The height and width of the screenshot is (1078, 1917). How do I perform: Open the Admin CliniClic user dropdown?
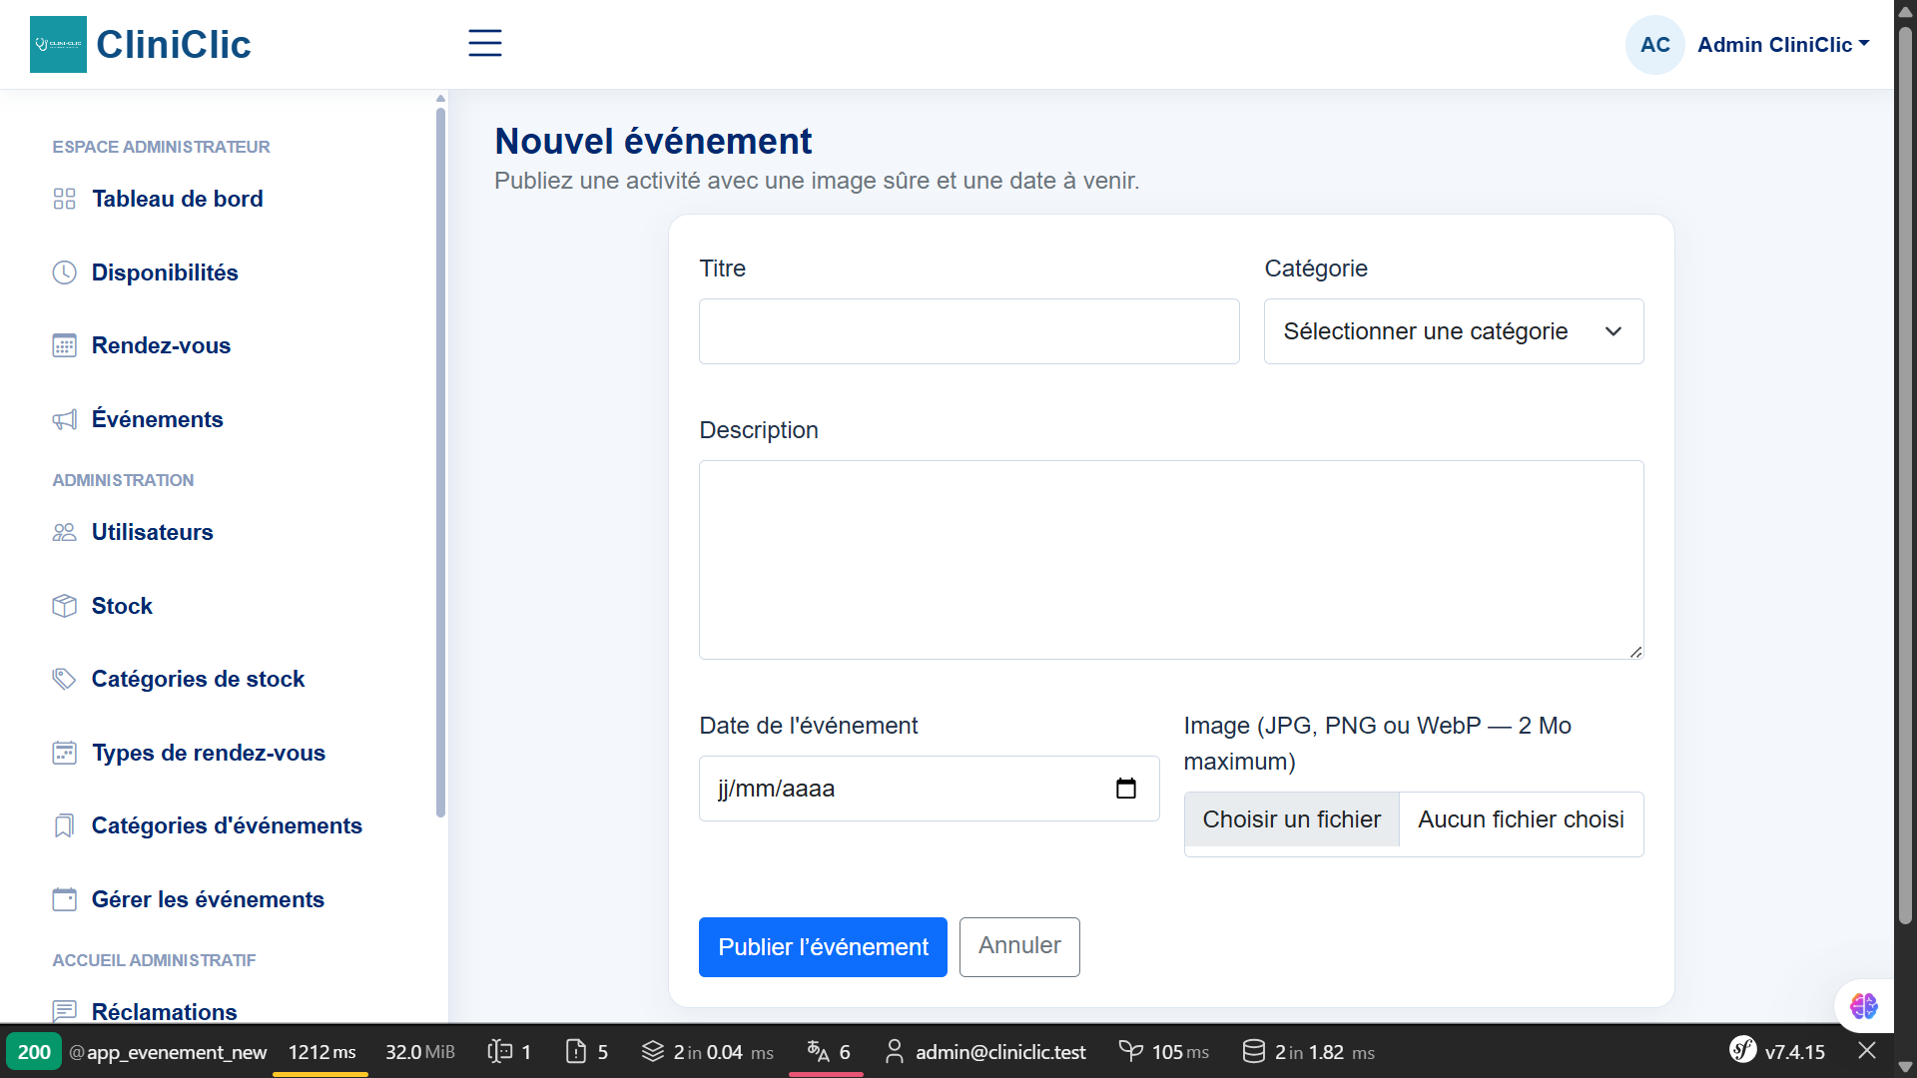(x=1783, y=45)
